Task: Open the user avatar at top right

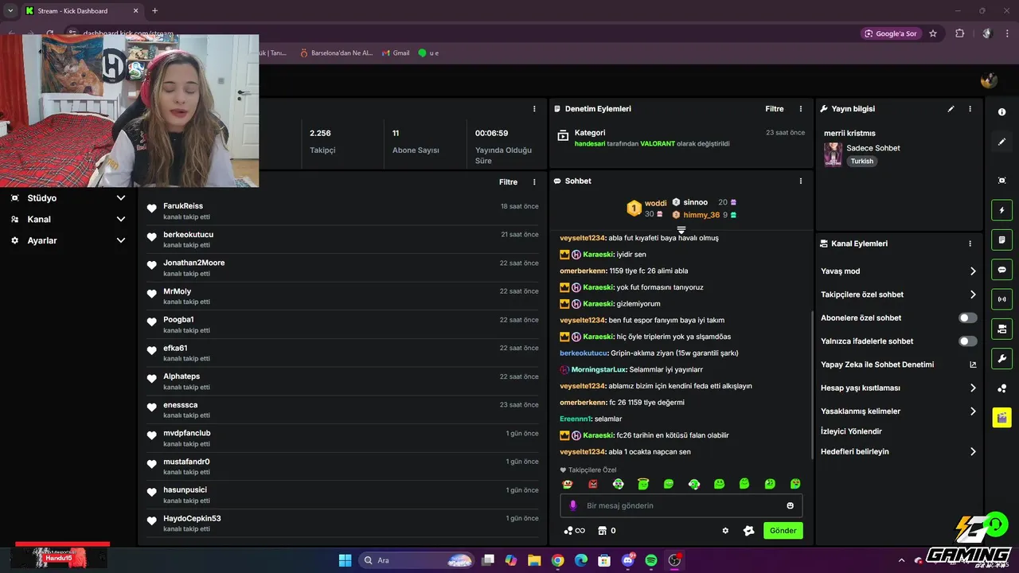Action: coord(989,80)
